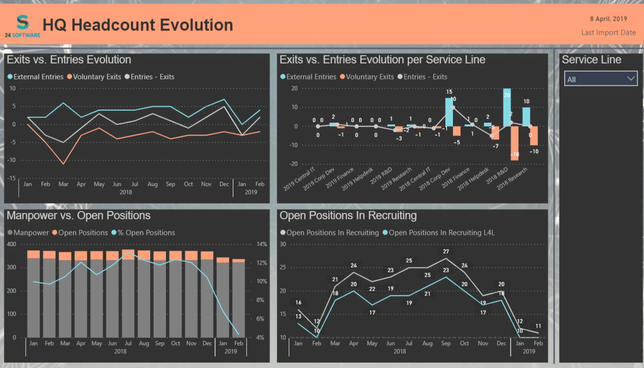Screen dimensions: 644x368
Task: Open the Service Line dropdown set to All
Action: coord(601,79)
